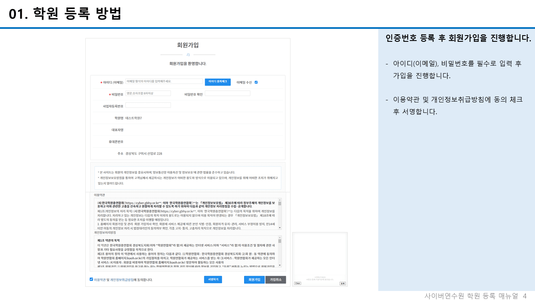Click the 서명하기 signature button

[x=213, y=280]
